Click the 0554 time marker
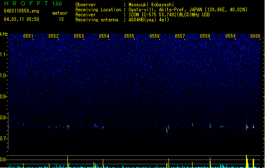The image size is (265, 168). point(104,36)
